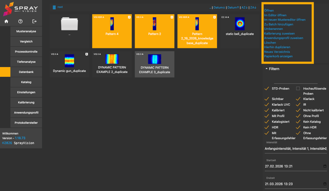The height and width of the screenshot is (191, 329).
Task: Open the Prozesskontrolle section
Action: (26, 52)
